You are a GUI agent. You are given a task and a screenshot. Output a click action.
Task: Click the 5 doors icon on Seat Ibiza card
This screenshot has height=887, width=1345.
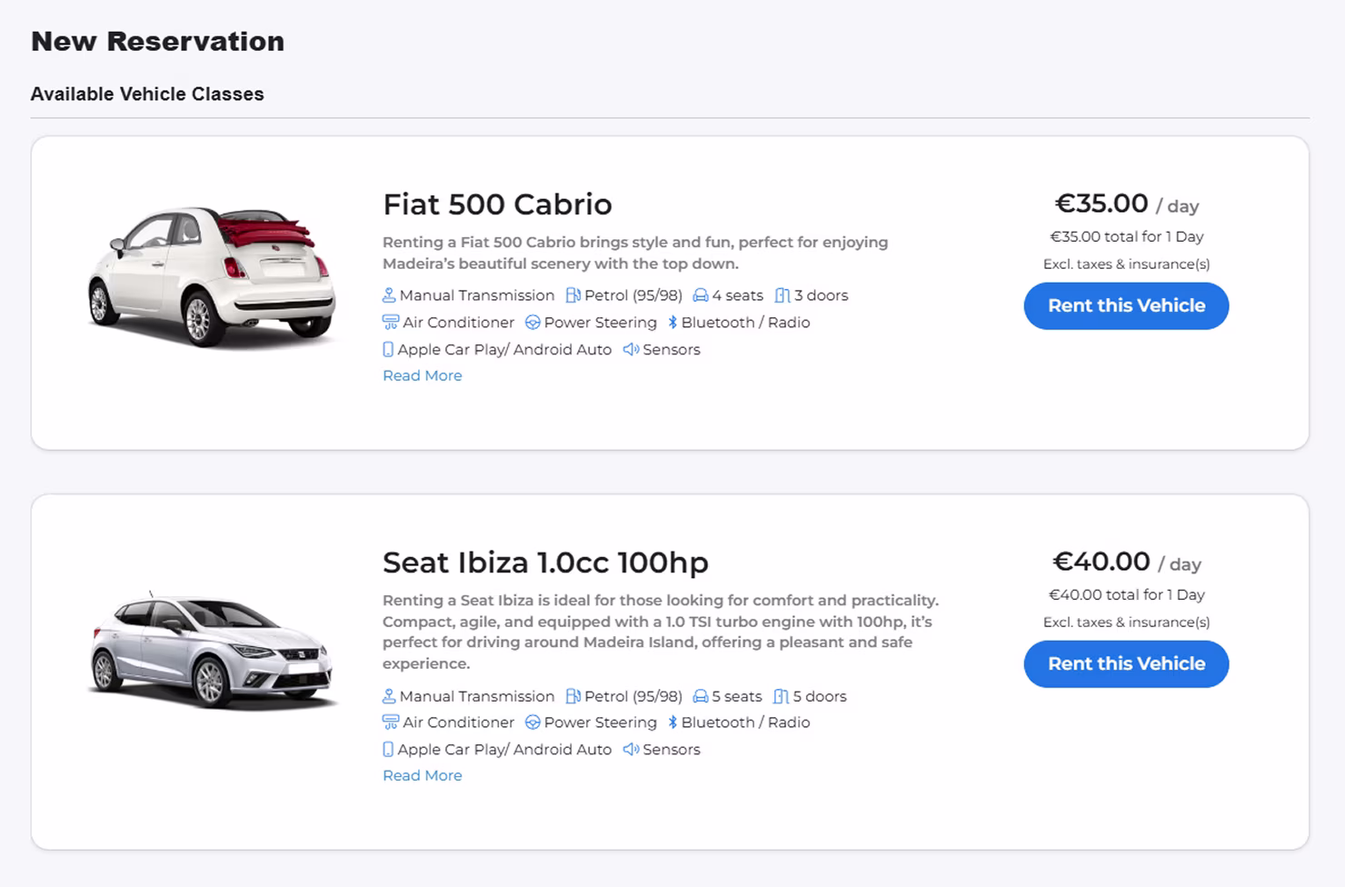point(781,696)
